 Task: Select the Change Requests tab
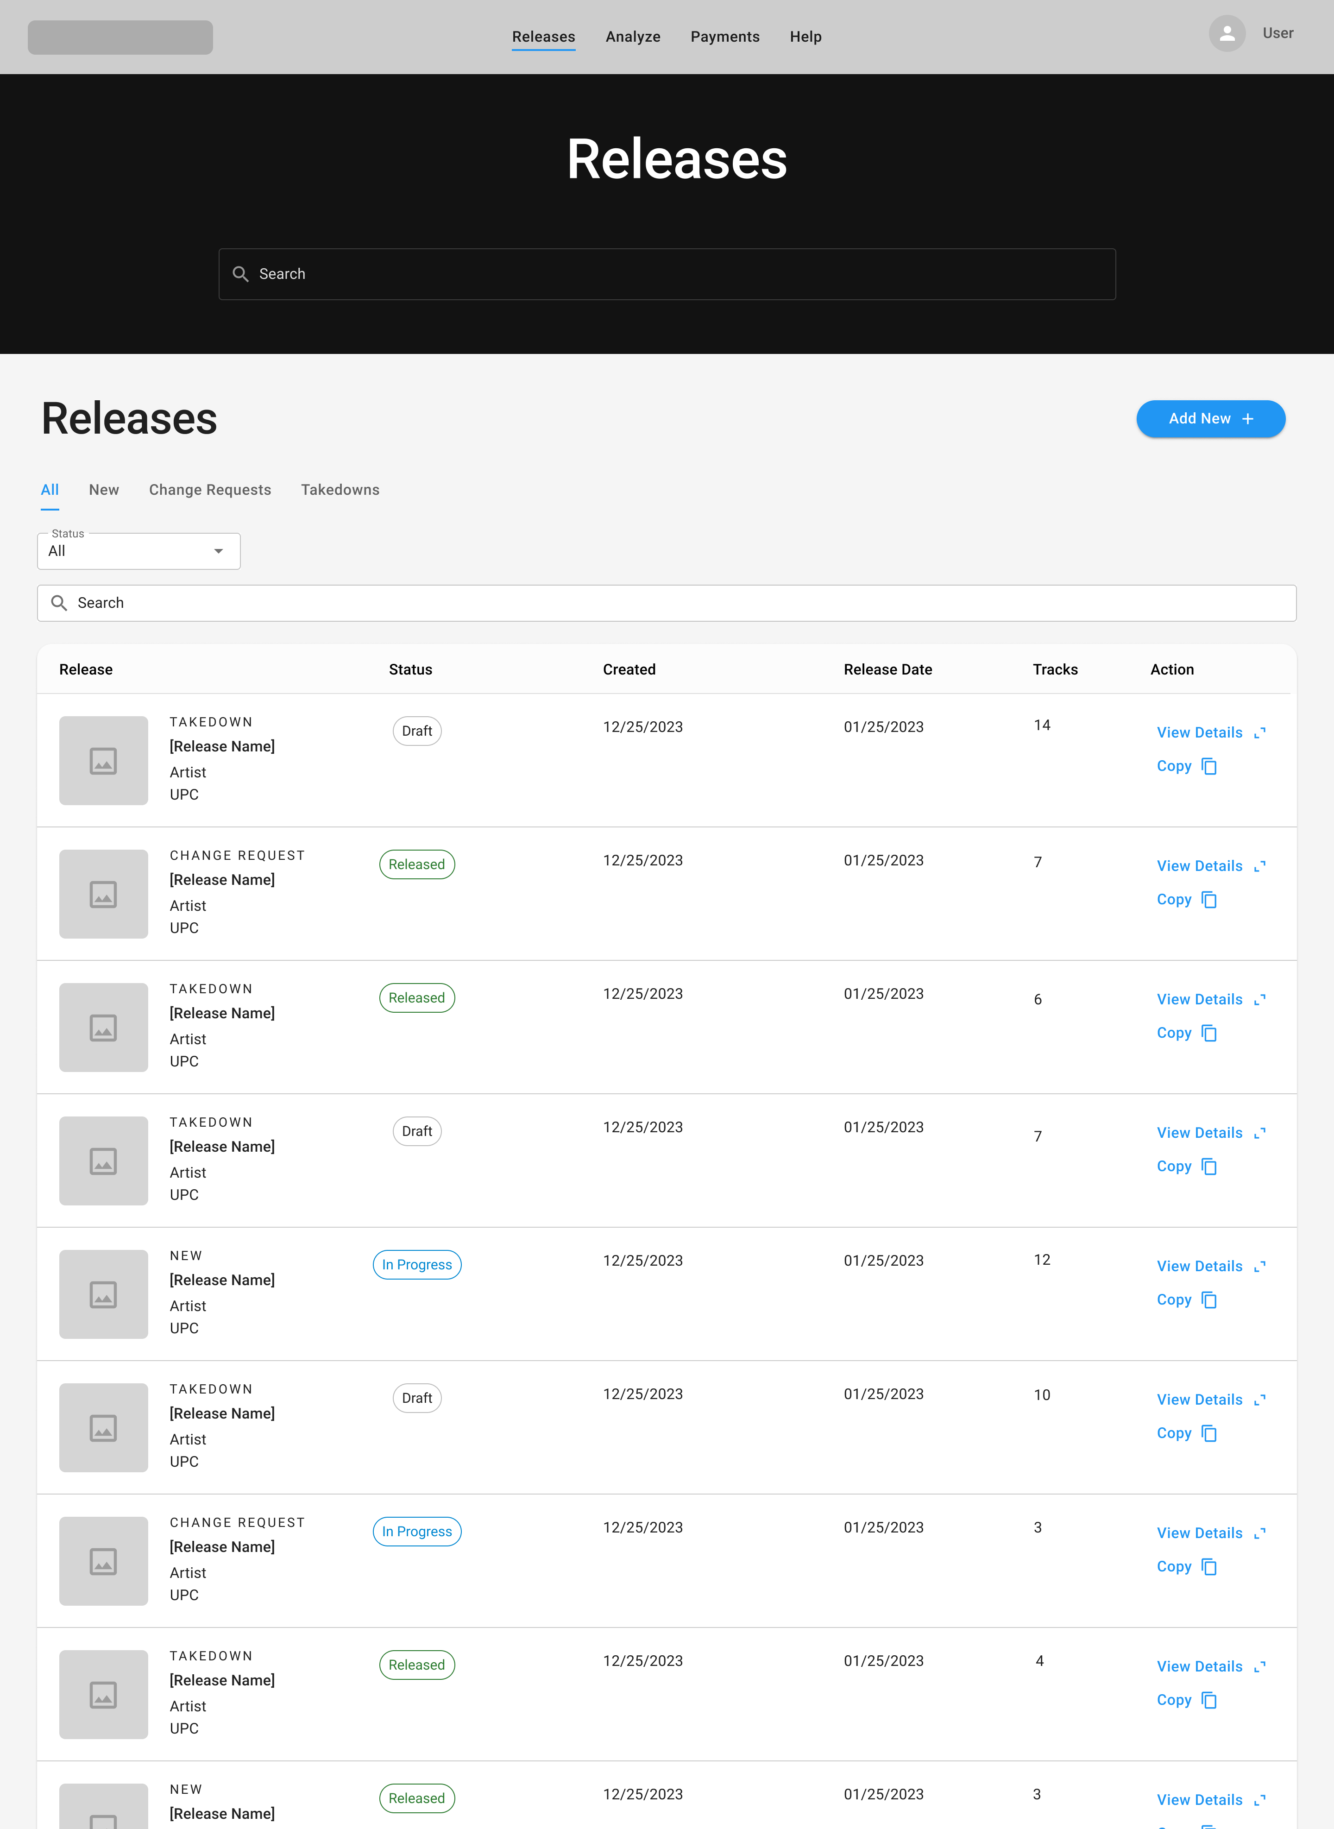[x=210, y=490]
